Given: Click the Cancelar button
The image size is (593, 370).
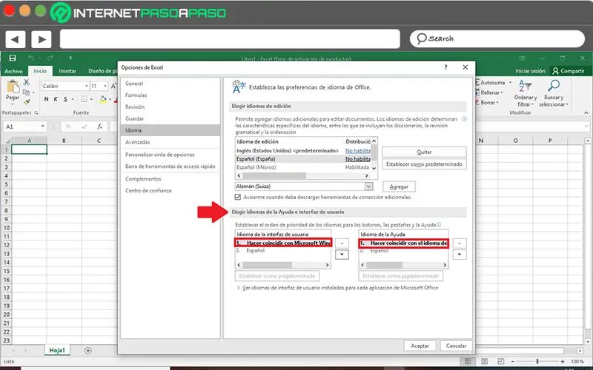Looking at the screenshot, I should 456,346.
